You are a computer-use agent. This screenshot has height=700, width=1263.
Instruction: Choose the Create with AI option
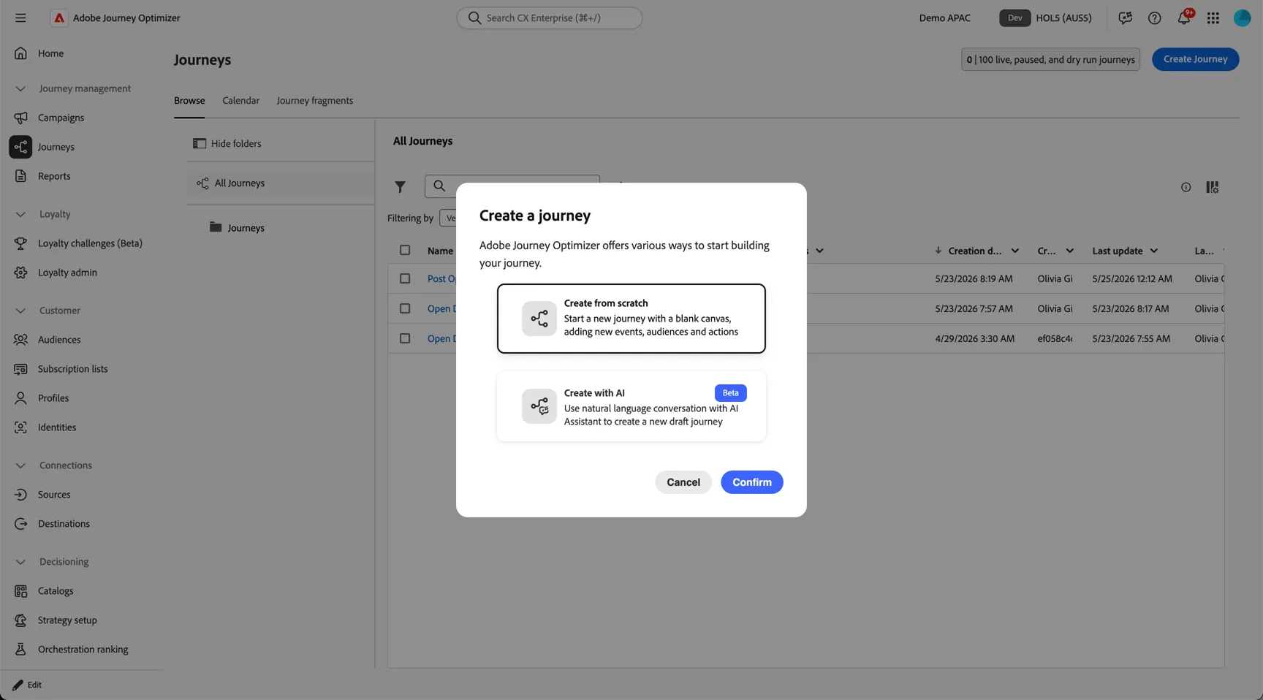point(631,406)
